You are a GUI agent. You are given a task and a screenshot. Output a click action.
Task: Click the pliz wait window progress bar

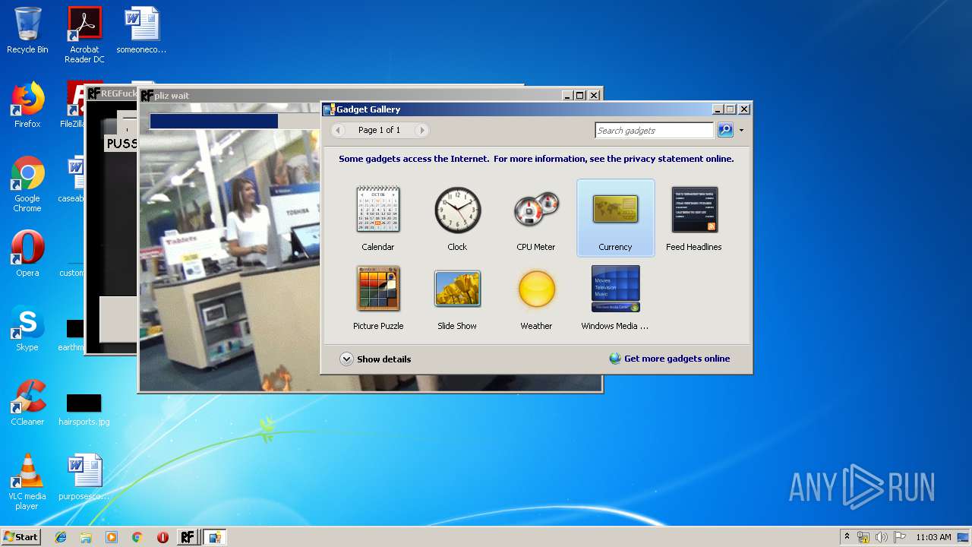click(x=234, y=122)
